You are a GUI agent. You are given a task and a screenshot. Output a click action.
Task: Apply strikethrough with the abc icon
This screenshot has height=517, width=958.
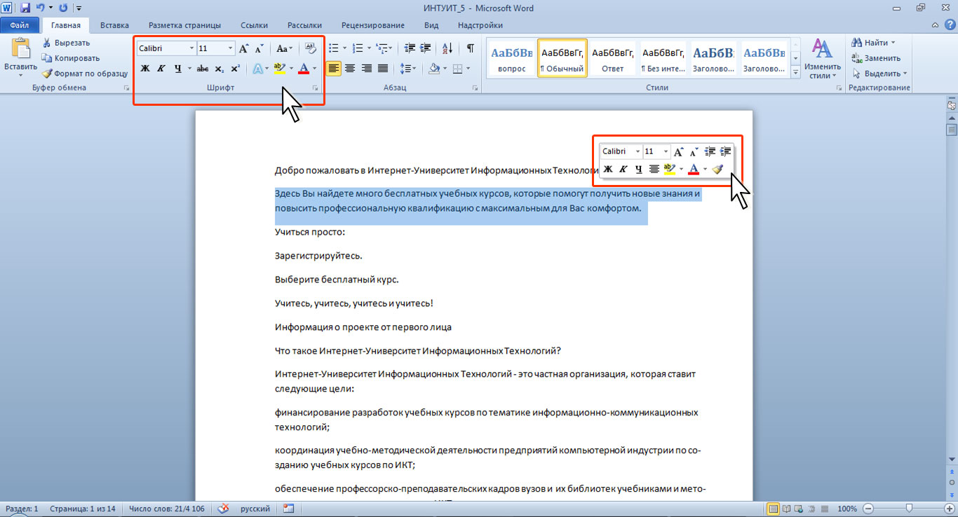(203, 69)
